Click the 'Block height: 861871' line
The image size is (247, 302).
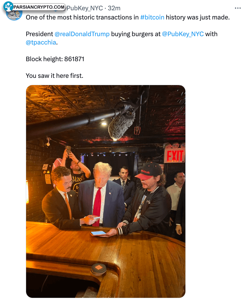[x=55, y=59]
